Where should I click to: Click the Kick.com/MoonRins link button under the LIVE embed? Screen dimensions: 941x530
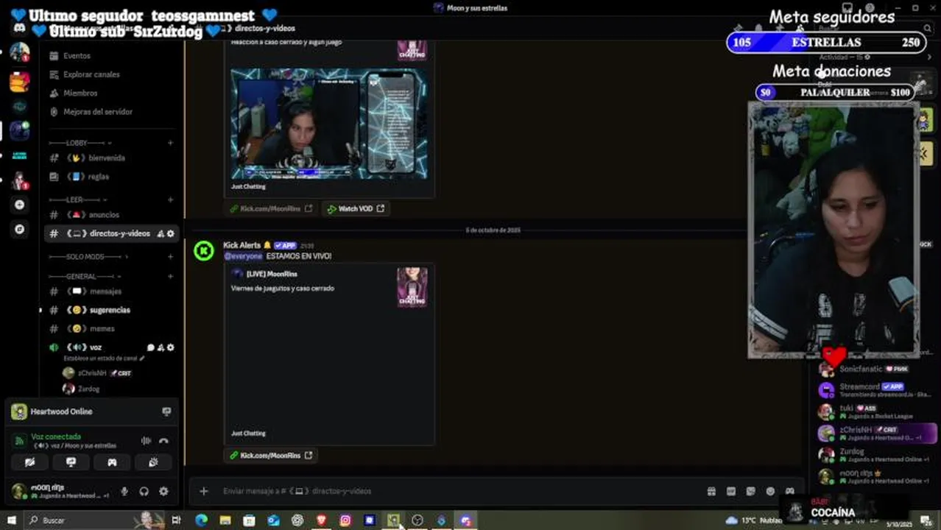coord(270,455)
